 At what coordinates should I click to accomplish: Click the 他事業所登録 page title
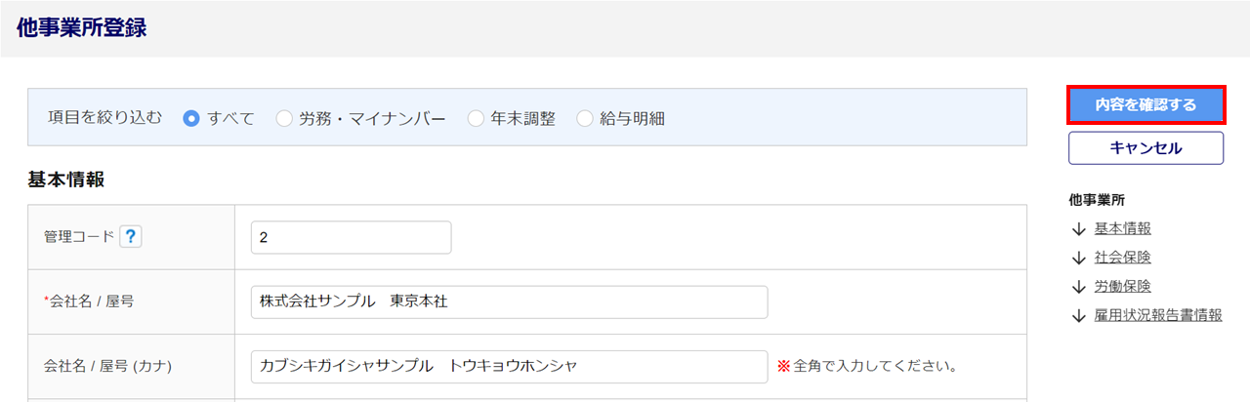[x=81, y=28]
